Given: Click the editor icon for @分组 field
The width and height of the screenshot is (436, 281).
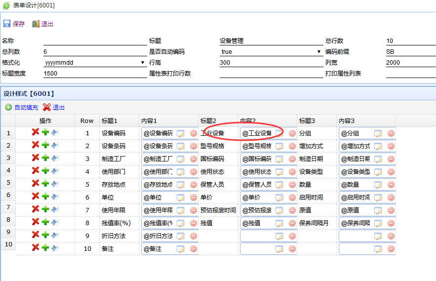Looking at the screenshot, I should coord(378,133).
